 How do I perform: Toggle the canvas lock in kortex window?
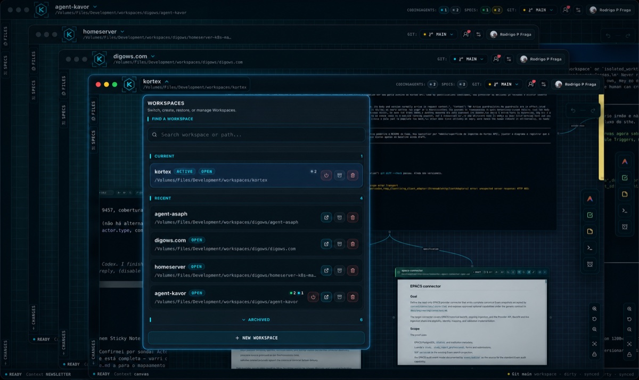[594, 354]
